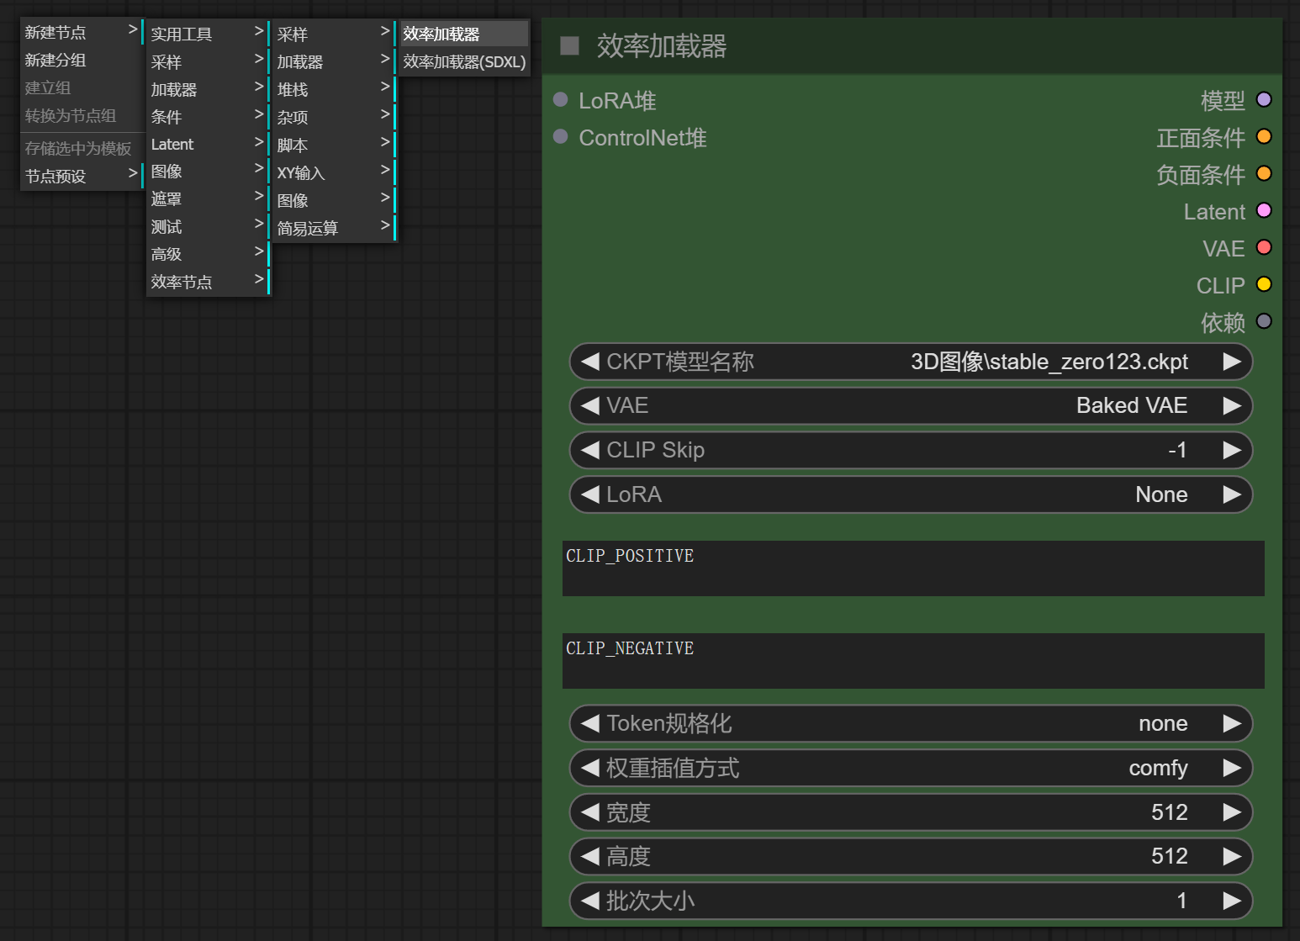Click the 正面条件 output connector
The height and width of the screenshot is (941, 1300).
pos(1264,137)
